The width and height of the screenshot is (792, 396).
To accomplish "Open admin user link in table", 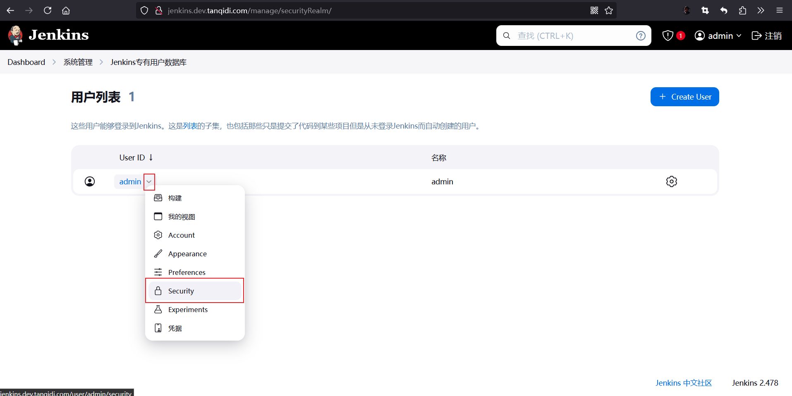I will tap(130, 181).
